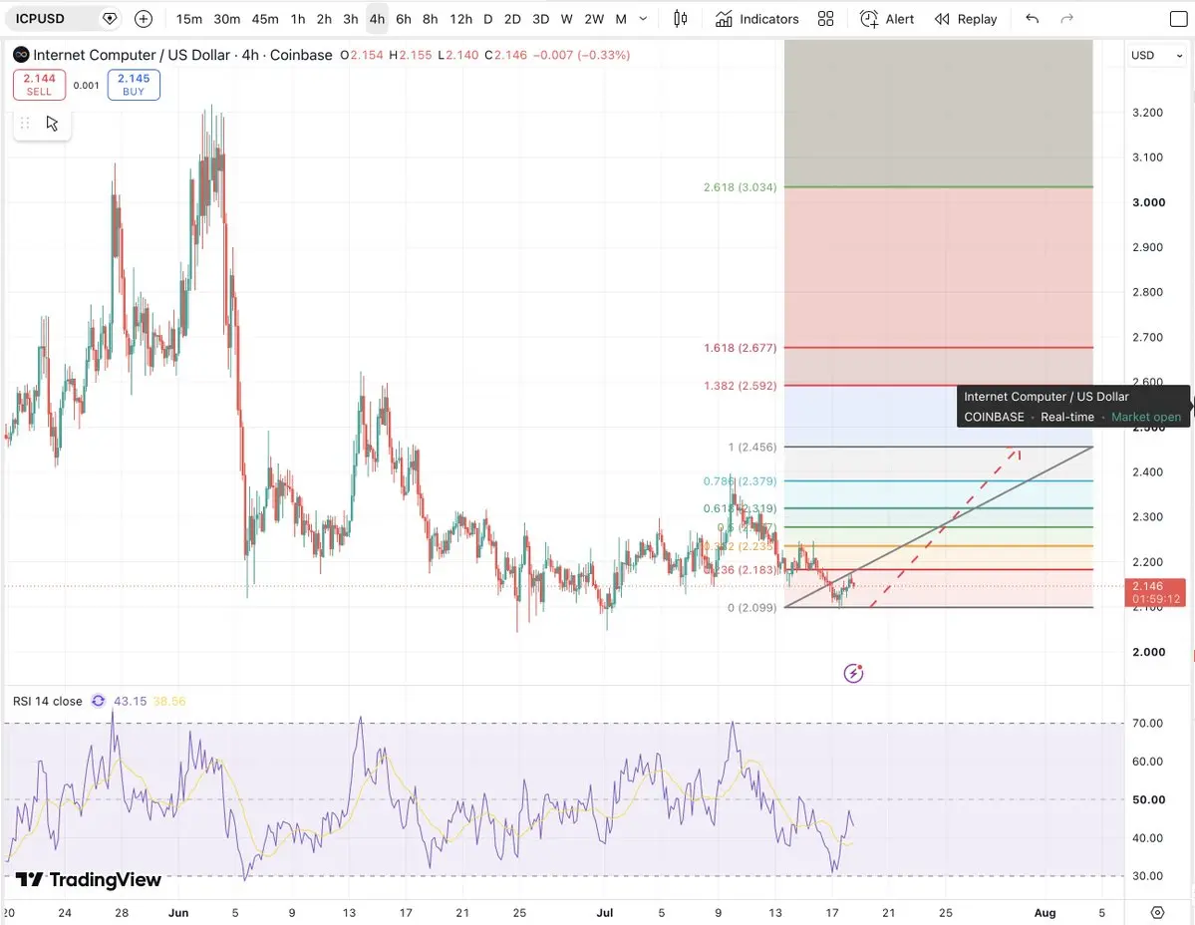Click the purple lightning event marker icon

(x=853, y=673)
